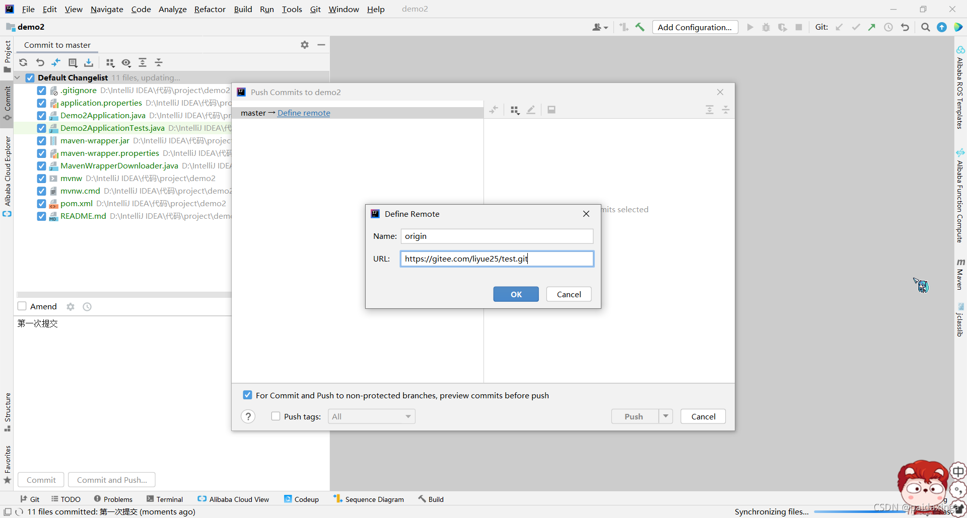The height and width of the screenshot is (518, 967).
Task: Open Add Configuration dropdown
Action: click(x=695, y=27)
